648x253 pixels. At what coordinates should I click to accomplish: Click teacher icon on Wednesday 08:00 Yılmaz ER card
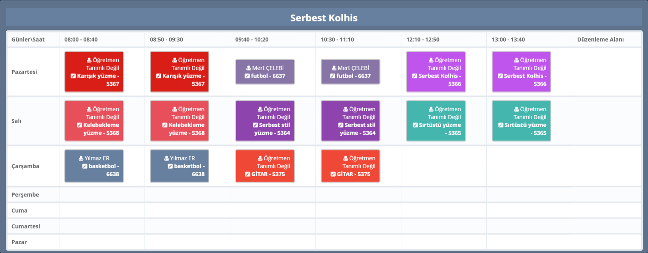point(81,158)
